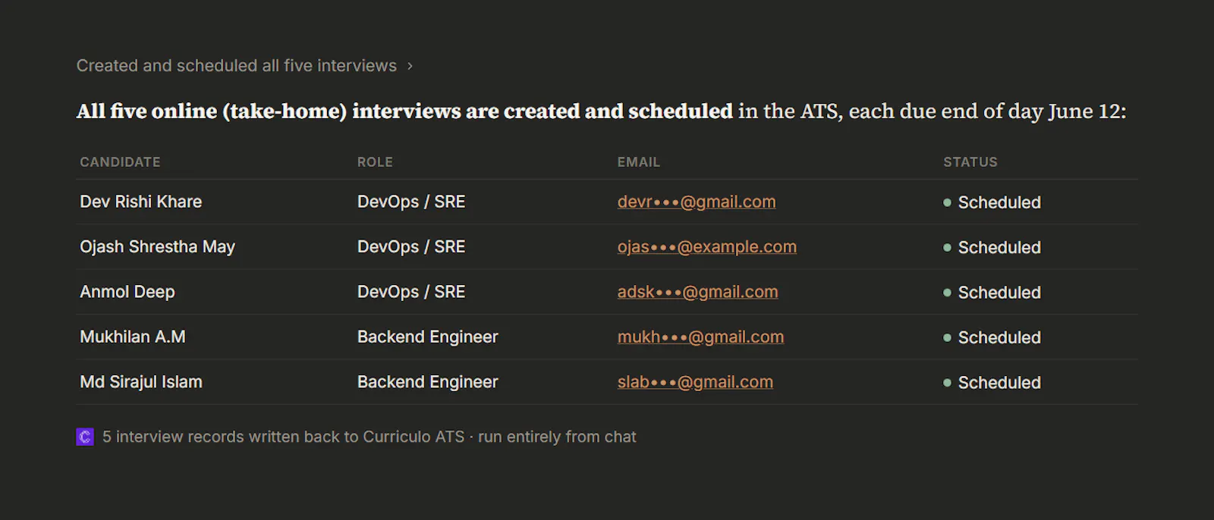Image resolution: width=1214 pixels, height=520 pixels.
Task: Click the DevOps / SRE role for Ojash Shrestha May
Action: [411, 246]
